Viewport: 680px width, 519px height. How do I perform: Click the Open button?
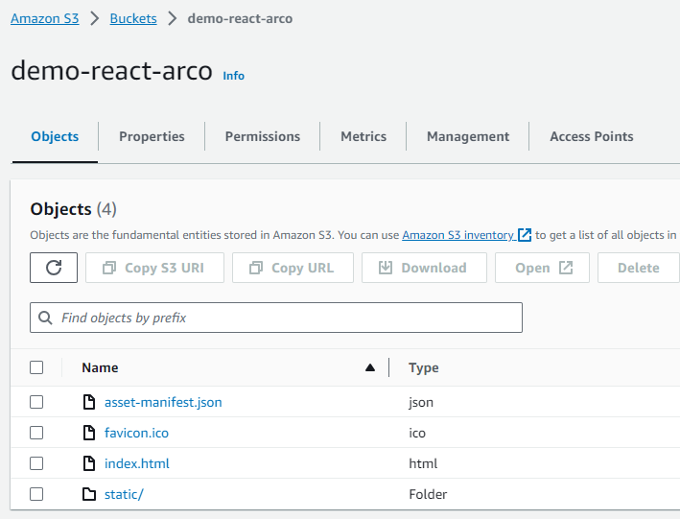[x=542, y=268]
